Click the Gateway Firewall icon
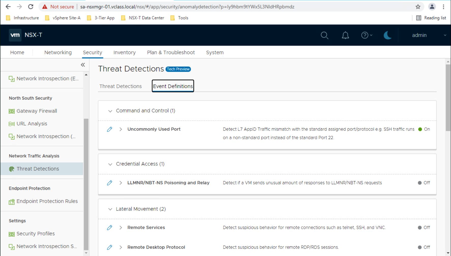The image size is (451, 256). (x=12, y=111)
